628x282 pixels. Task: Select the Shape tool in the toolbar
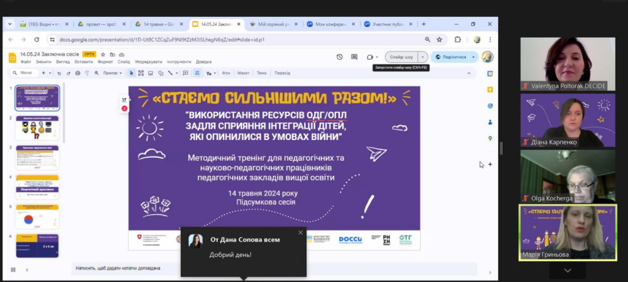point(160,73)
